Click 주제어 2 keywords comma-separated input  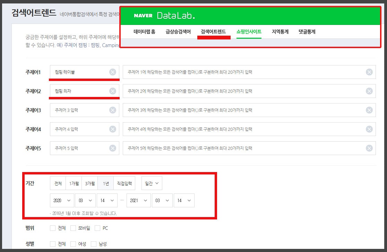click(x=249, y=91)
